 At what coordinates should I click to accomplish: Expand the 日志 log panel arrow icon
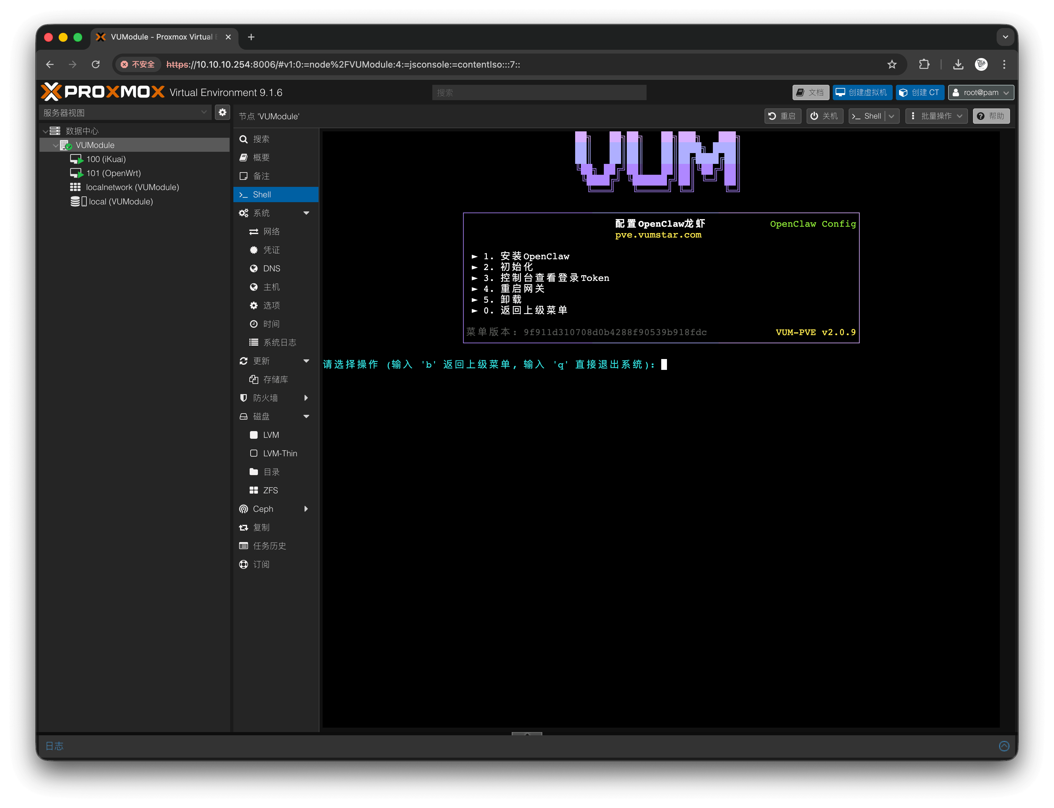point(1004,746)
